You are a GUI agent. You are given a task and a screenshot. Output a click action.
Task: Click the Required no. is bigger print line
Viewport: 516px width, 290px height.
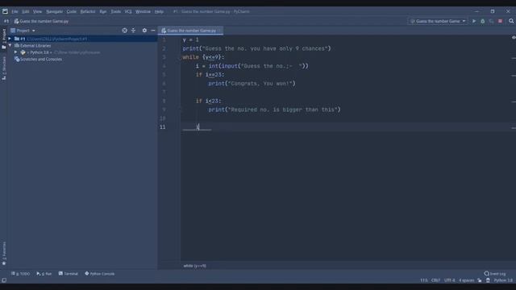coord(274,110)
